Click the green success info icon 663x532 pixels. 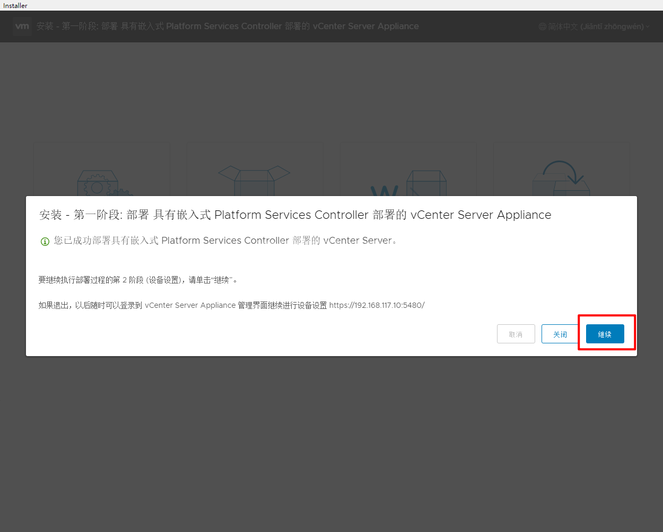[45, 242]
